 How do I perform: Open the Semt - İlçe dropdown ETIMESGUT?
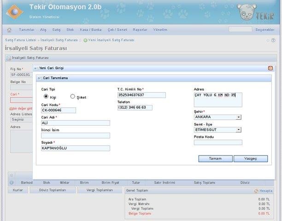pos(217,130)
